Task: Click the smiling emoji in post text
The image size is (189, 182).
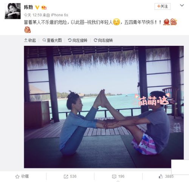Action: click(x=116, y=22)
